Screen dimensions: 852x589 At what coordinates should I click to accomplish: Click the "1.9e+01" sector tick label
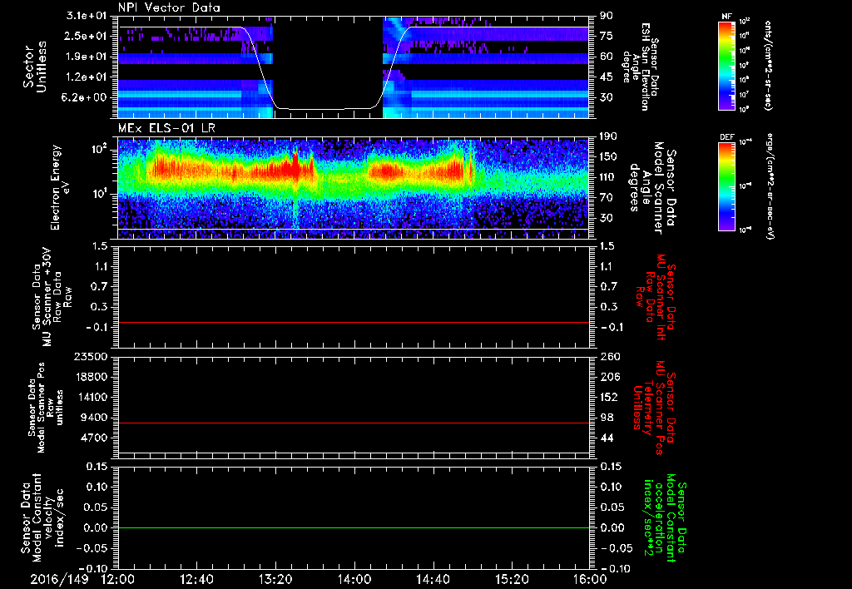(x=86, y=57)
